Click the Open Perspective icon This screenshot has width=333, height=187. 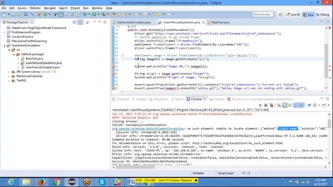pyautogui.click(x=280, y=15)
